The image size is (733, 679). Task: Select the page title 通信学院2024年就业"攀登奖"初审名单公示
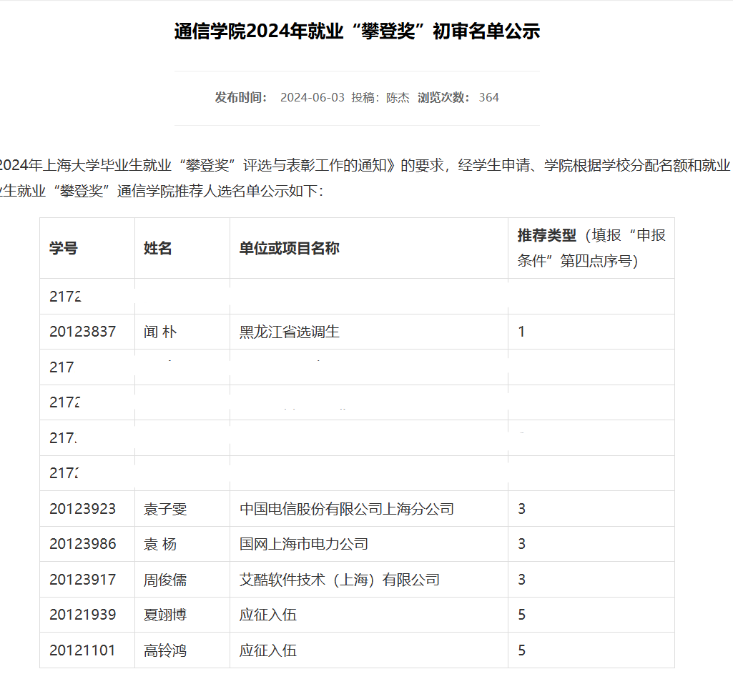[x=357, y=31]
